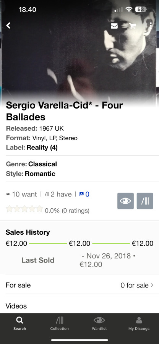The width and height of the screenshot is (159, 344).
Task: Switch to the Wantlist tab
Action: [99, 324]
